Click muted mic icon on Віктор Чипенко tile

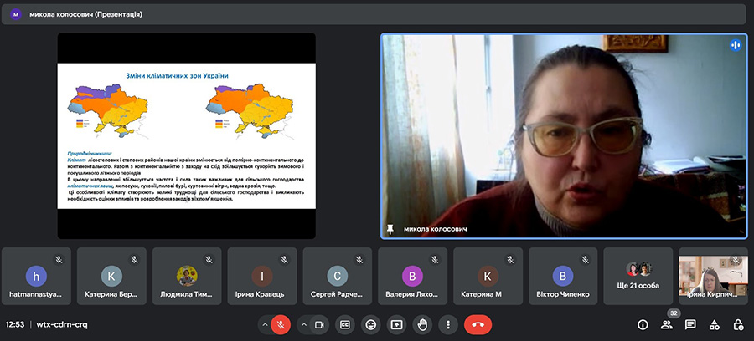click(x=586, y=259)
